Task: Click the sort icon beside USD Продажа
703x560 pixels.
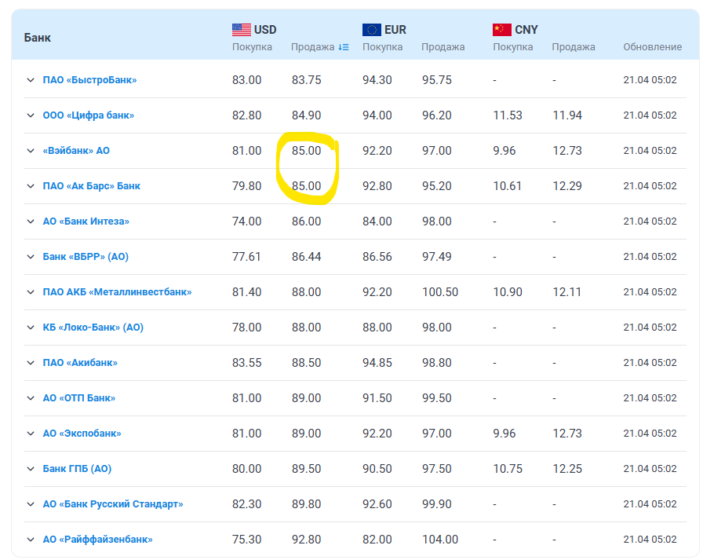Action: pos(344,47)
